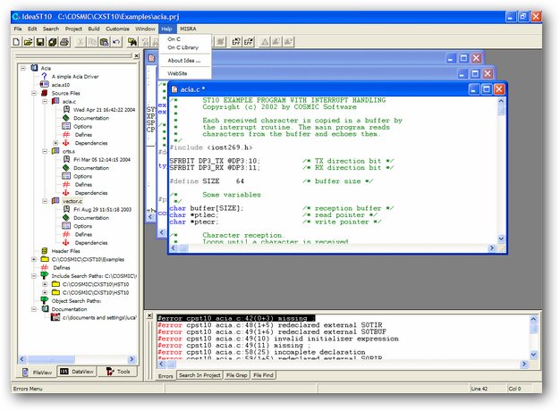Switch to the Tools tab
Viewport: 560px width, 411px height.
(118, 372)
